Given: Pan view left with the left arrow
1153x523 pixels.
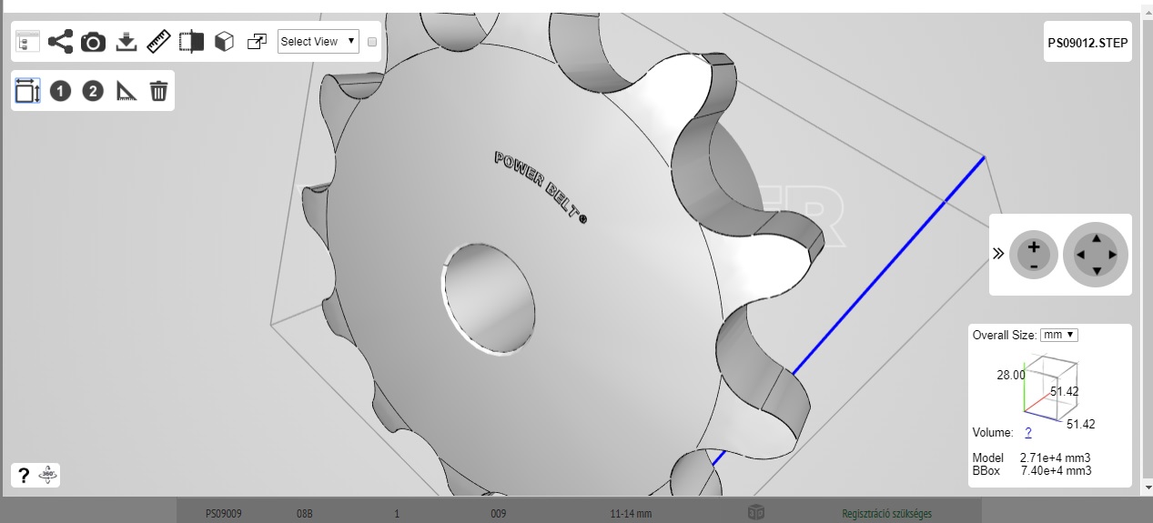Looking at the screenshot, I should coord(1080,256).
